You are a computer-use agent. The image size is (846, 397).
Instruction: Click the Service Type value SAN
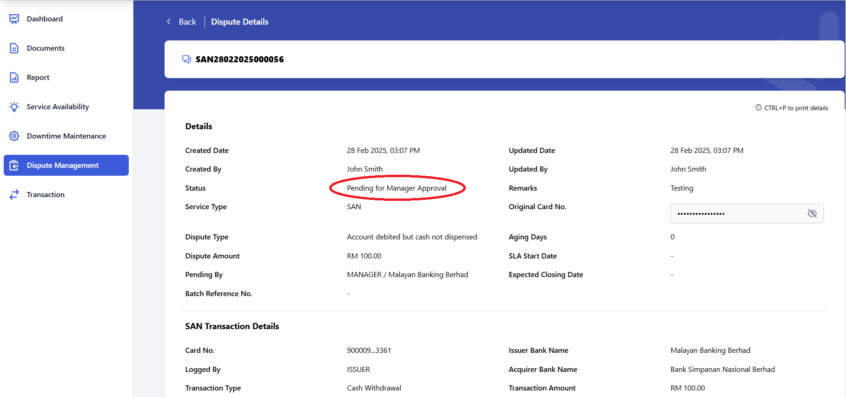coord(354,207)
